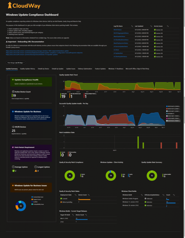This screenshot has height=238, width=185.
Task: Switch to the Feature Updates tab
Action: pyautogui.click(x=100, y=69)
